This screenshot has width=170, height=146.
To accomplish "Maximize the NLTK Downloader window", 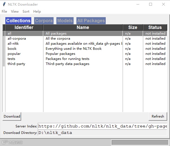I will (151, 4).
